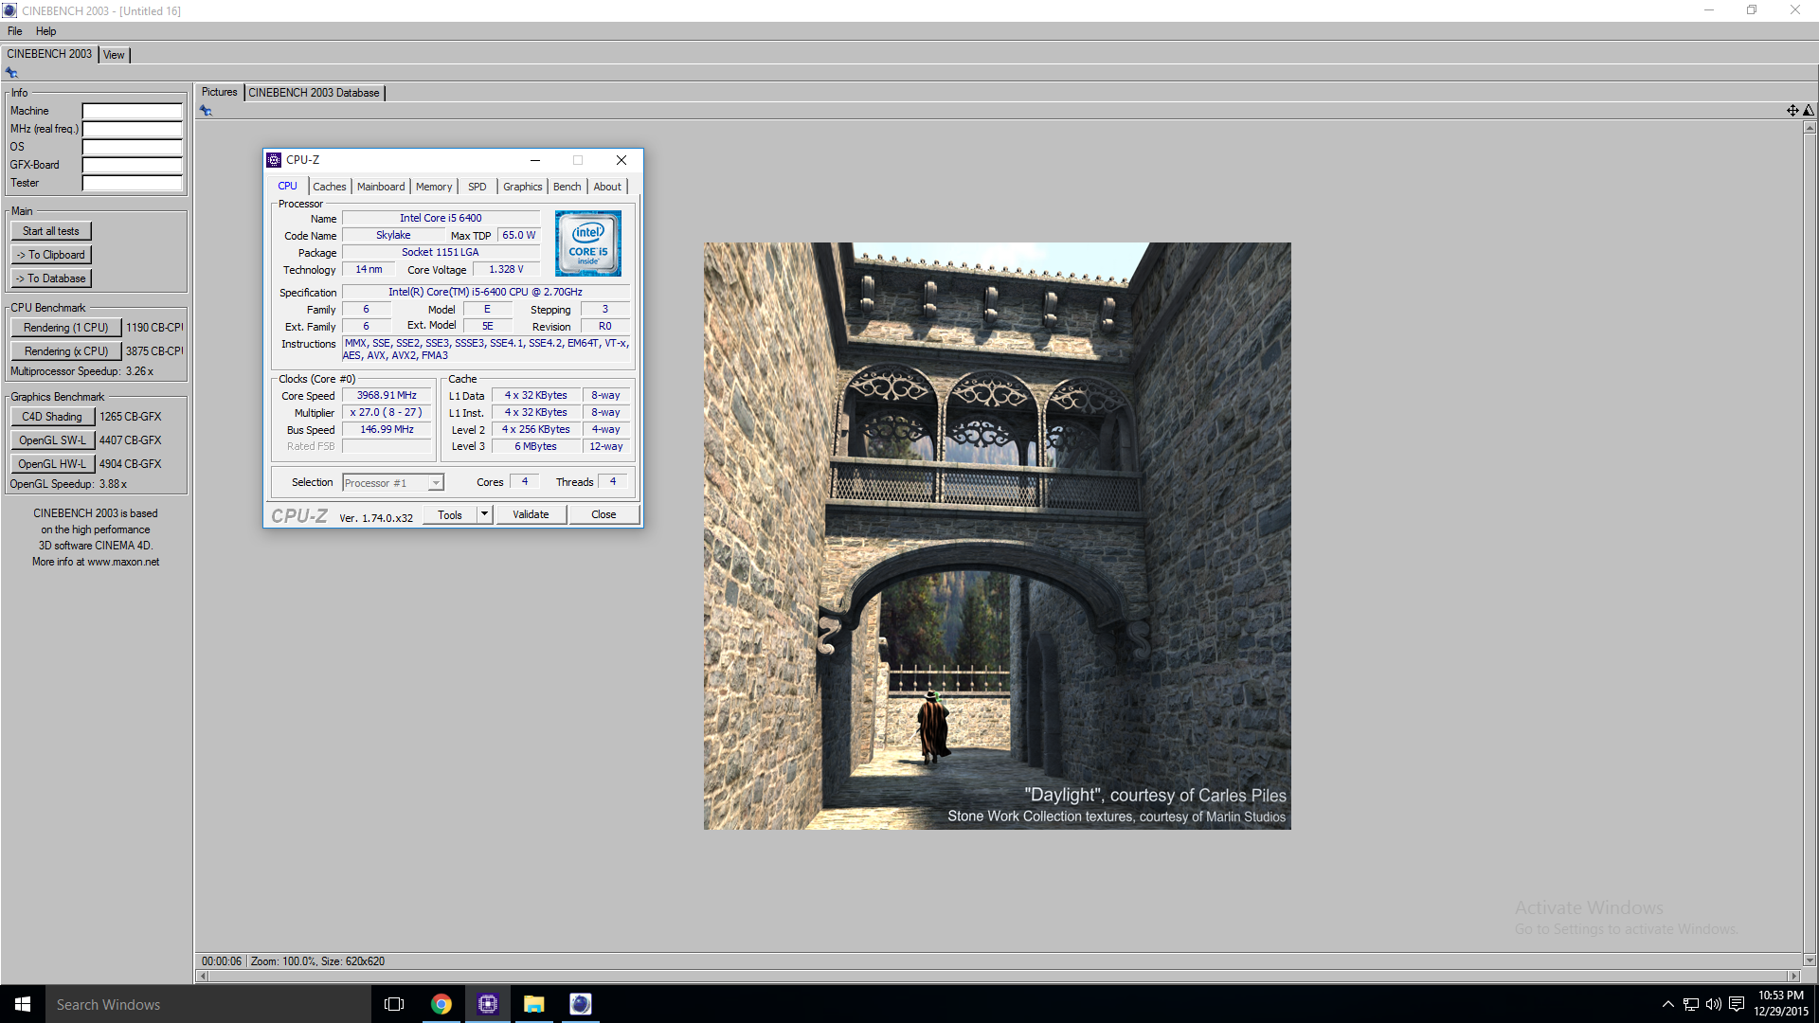This screenshot has height=1023, width=1819.
Task: Minimize the CPU-Z window
Action: pyautogui.click(x=535, y=160)
